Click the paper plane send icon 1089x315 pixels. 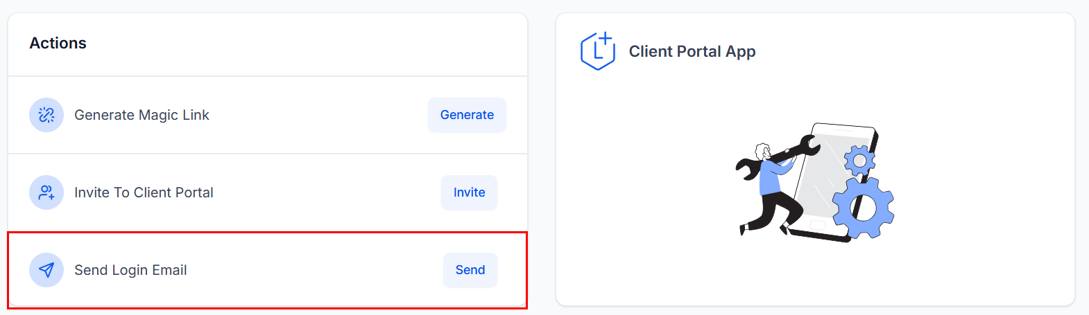46,270
